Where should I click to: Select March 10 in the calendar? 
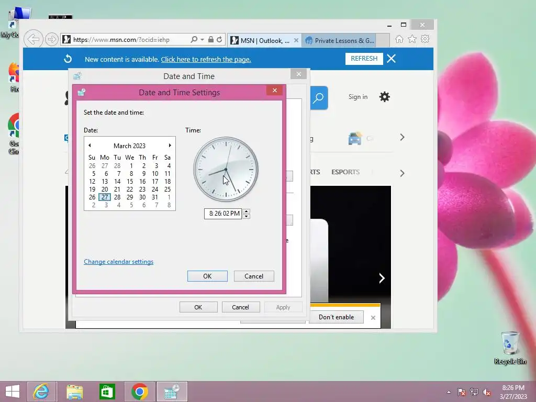click(155, 174)
